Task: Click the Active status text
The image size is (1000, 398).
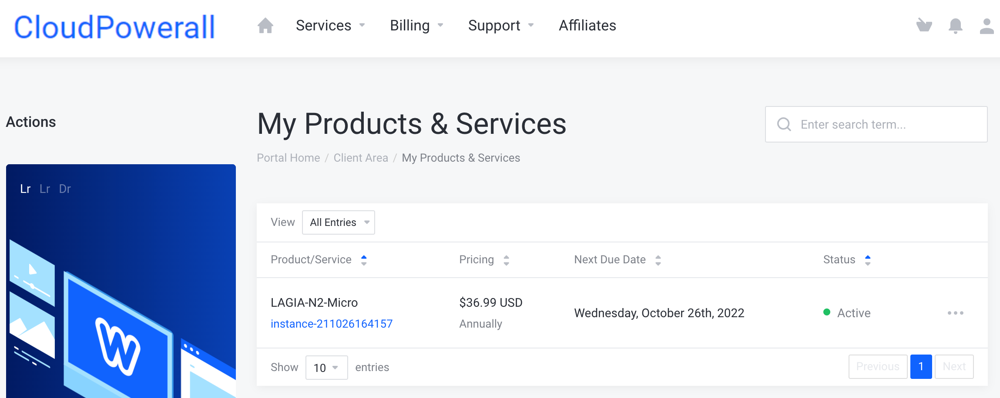Action: click(854, 313)
